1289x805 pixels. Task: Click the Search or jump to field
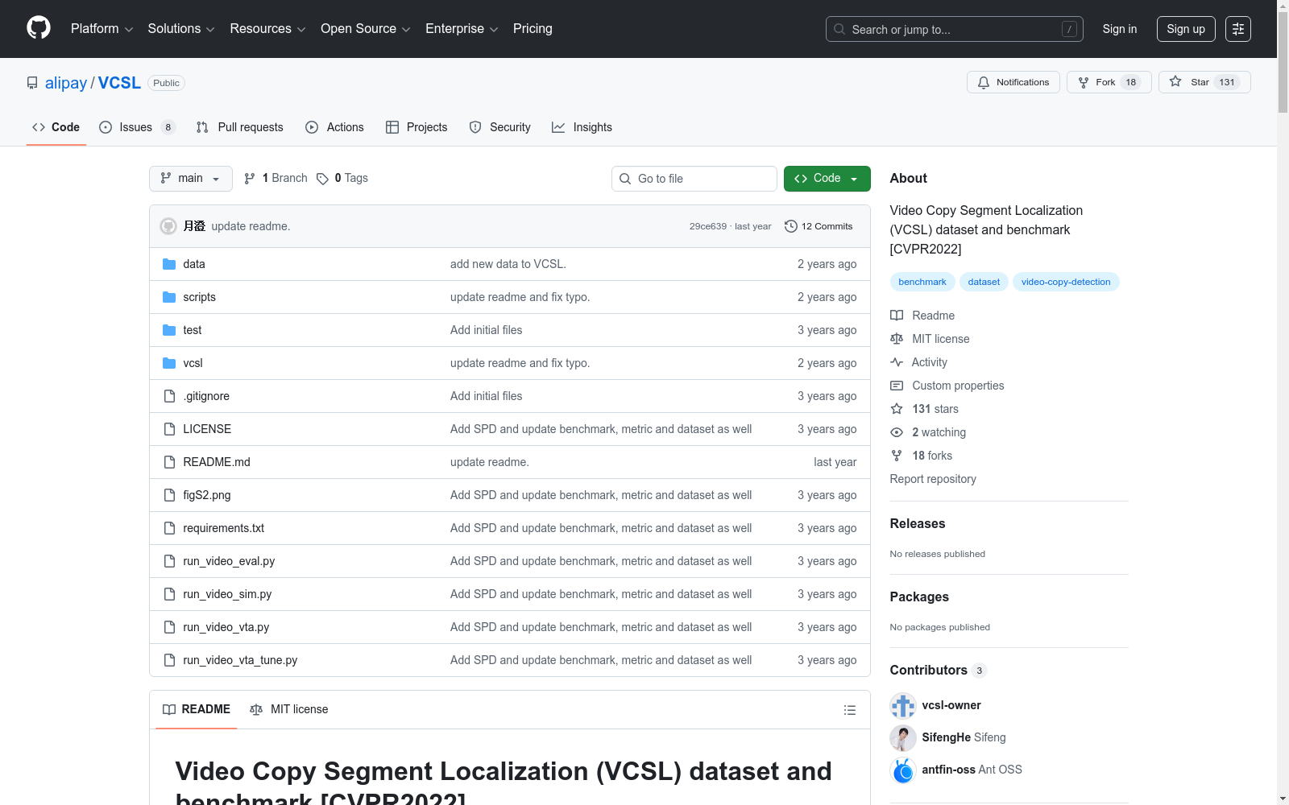point(955,29)
